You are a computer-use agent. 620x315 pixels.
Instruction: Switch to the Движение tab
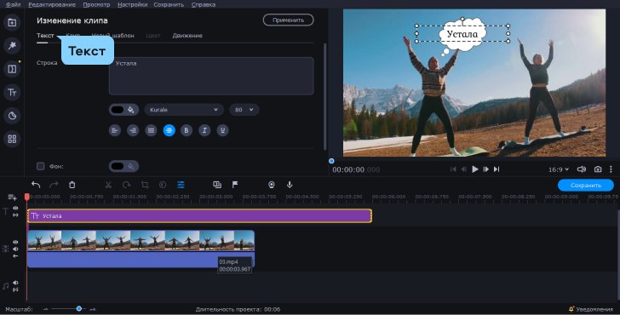[187, 36]
